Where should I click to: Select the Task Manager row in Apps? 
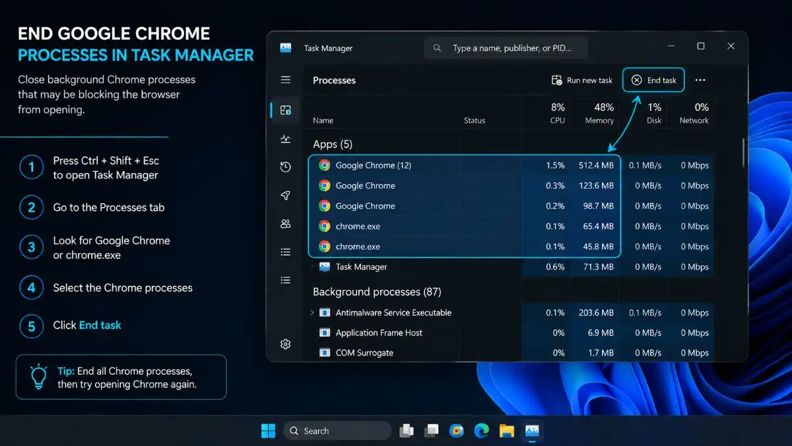[511, 267]
